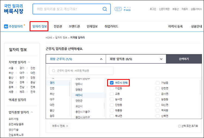Check the 금사면 checkbox

point(157,94)
